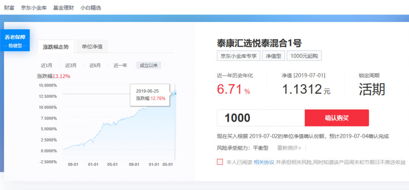409x190 pixels.
Task: Select the 近1月 time range
Action: coord(47,65)
